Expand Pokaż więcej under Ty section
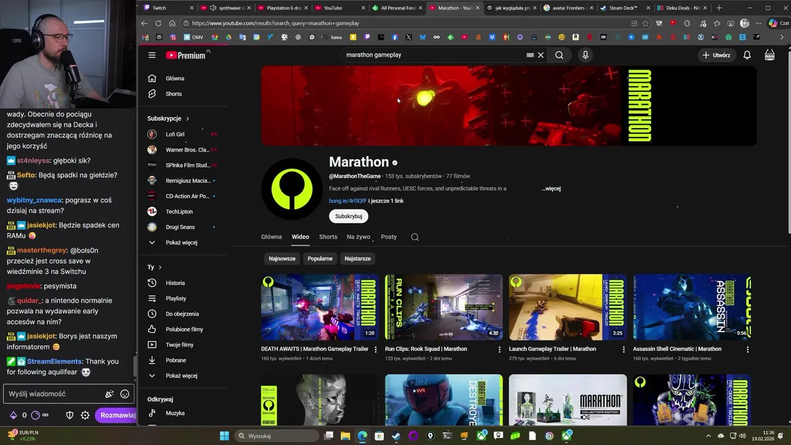This screenshot has height=445, width=791. (181, 376)
